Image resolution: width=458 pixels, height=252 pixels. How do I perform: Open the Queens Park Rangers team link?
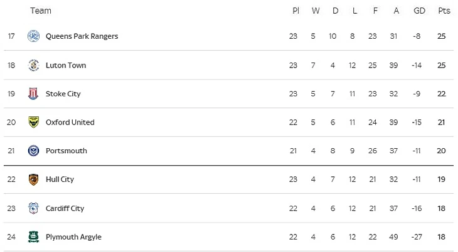[x=82, y=36]
